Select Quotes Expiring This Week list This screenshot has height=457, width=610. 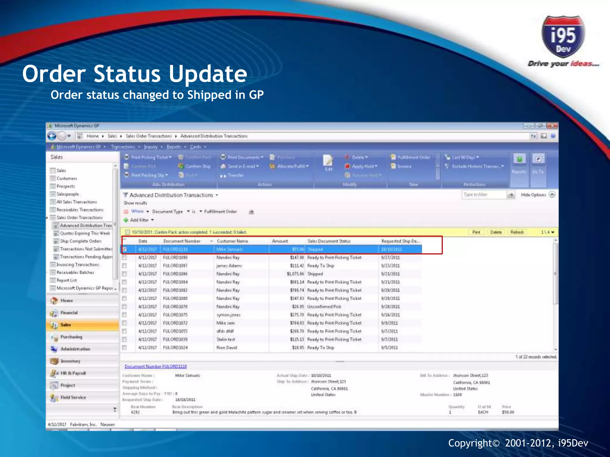(x=85, y=234)
